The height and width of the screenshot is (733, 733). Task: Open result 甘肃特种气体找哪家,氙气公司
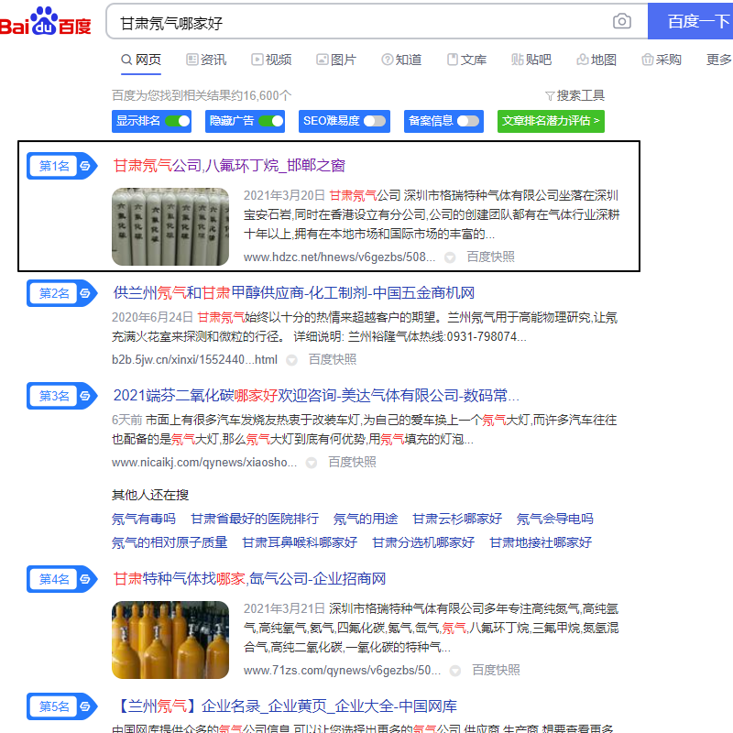coord(249,579)
